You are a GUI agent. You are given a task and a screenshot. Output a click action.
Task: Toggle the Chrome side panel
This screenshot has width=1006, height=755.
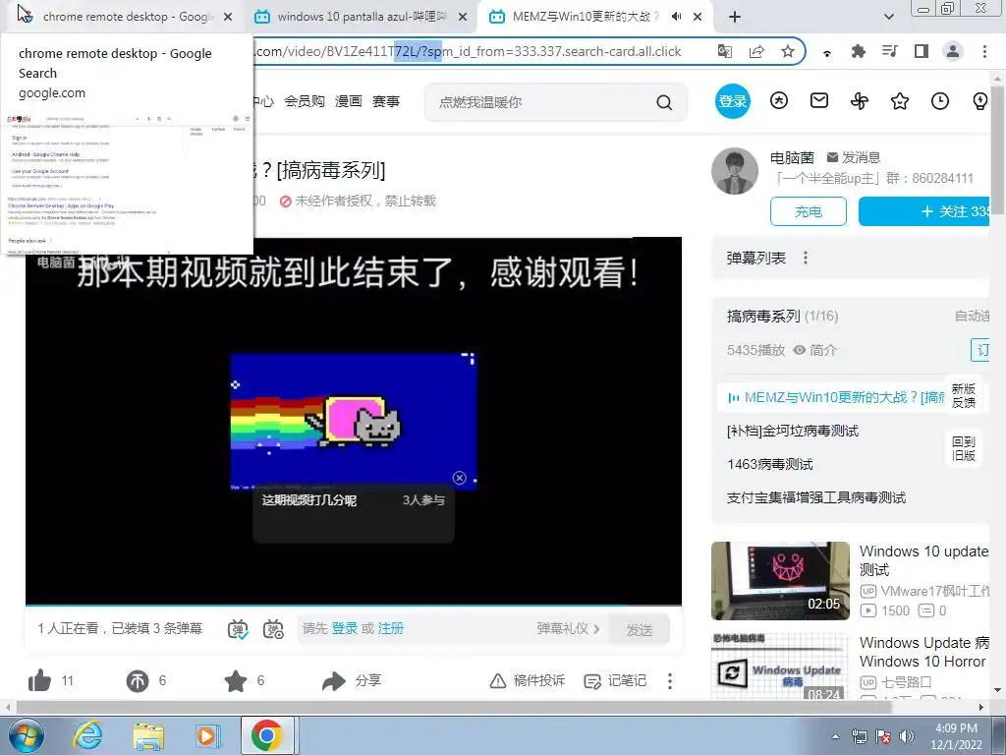(x=922, y=51)
